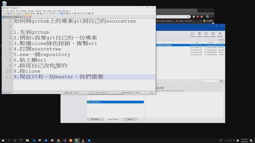Open the Remote button in SourceTree
Screen dimensions: 255x143
coord(199,35)
